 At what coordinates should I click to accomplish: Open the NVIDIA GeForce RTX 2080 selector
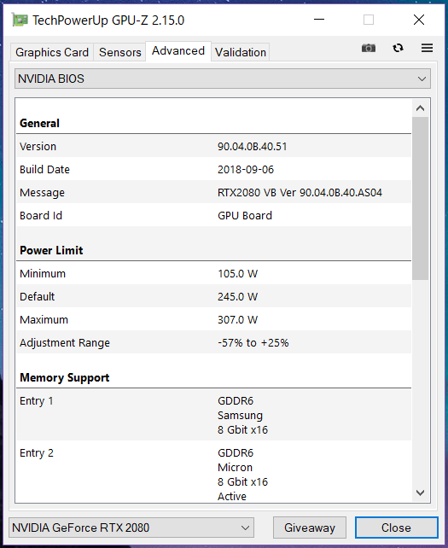coord(131,528)
